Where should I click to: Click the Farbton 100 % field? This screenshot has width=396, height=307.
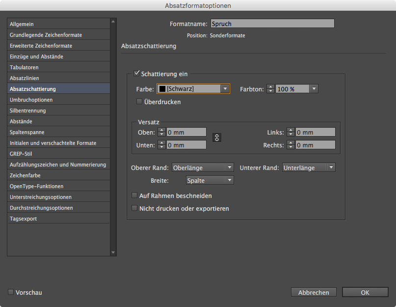coord(292,89)
